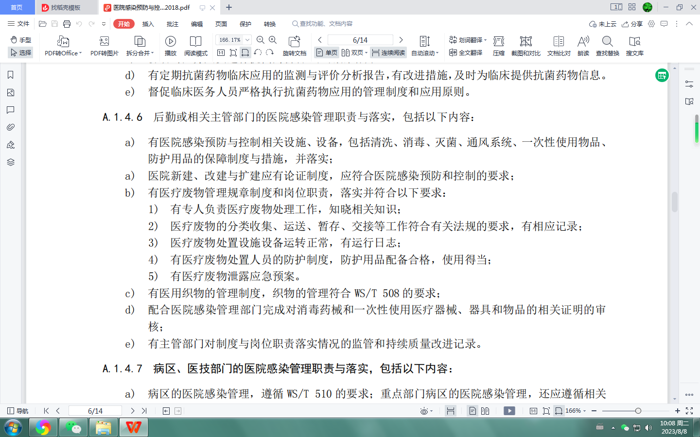
Task: Go to the next page with the arrow
Action: click(x=401, y=39)
